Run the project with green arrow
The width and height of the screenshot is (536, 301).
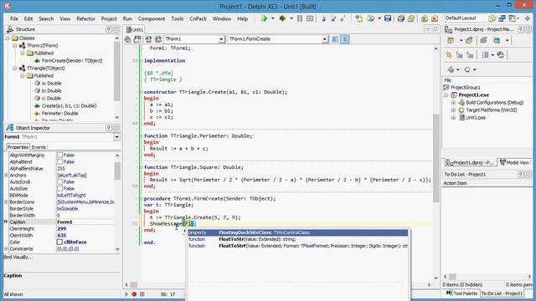point(264,18)
